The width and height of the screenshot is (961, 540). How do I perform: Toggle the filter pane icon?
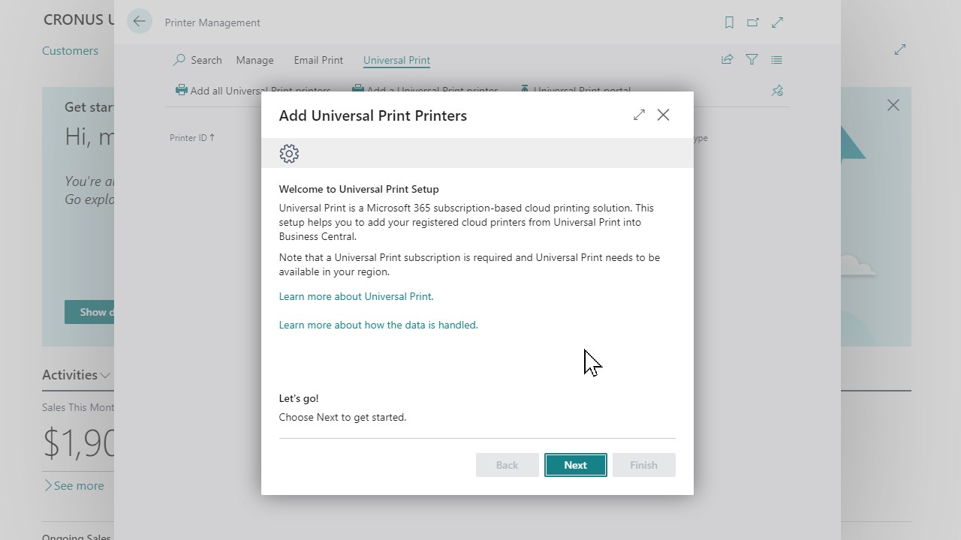pyautogui.click(x=752, y=59)
